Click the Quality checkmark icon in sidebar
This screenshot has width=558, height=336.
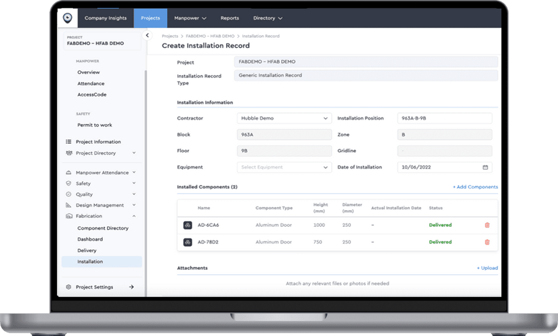[69, 194]
